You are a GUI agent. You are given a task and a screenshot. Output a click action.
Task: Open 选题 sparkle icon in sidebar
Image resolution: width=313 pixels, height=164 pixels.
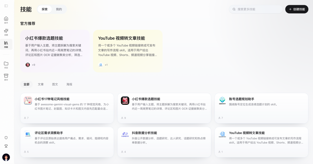6,31
